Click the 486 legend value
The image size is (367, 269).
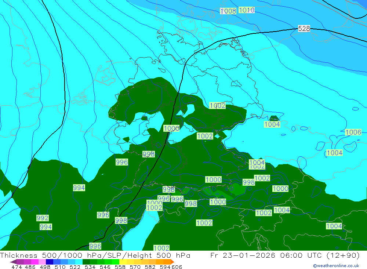tap(30, 267)
